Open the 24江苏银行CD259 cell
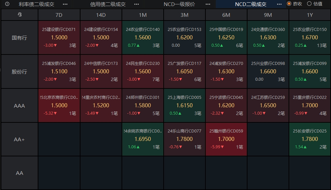The width and height of the screenshot is (331, 190). (x=268, y=106)
